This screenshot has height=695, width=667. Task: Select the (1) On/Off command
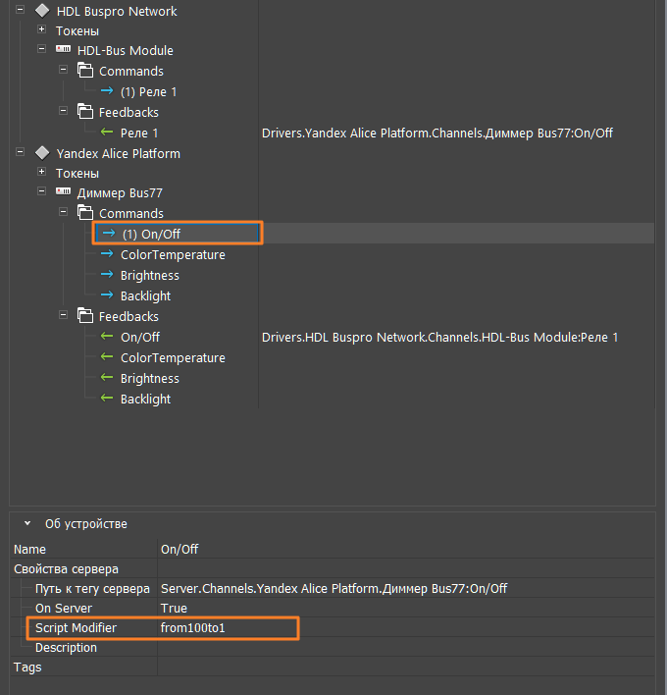pyautogui.click(x=151, y=234)
